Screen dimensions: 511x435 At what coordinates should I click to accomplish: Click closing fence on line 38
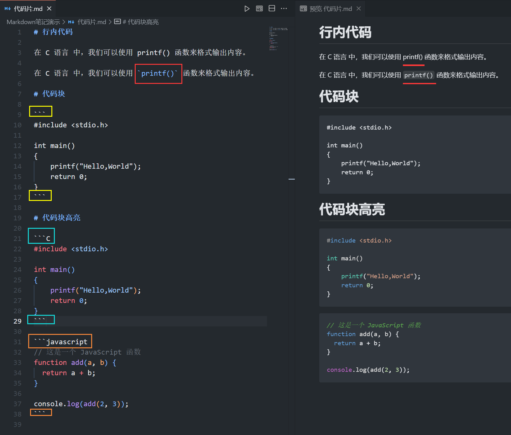[40, 412]
